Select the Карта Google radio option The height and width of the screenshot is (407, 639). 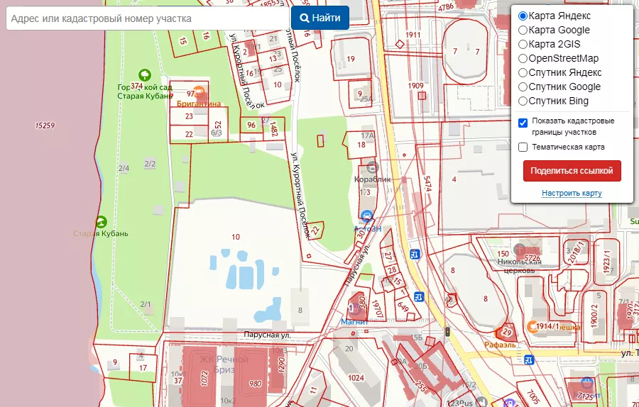523,30
